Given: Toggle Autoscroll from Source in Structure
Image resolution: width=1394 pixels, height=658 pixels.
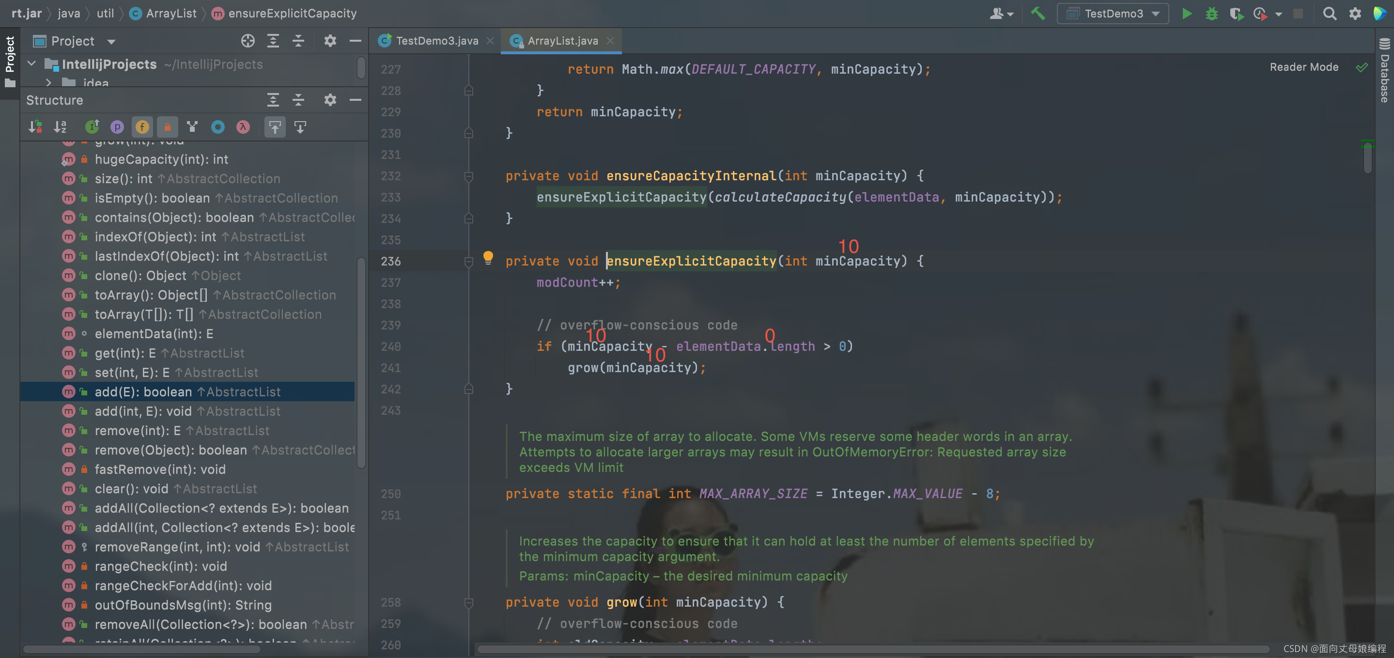Looking at the screenshot, I should 300,127.
